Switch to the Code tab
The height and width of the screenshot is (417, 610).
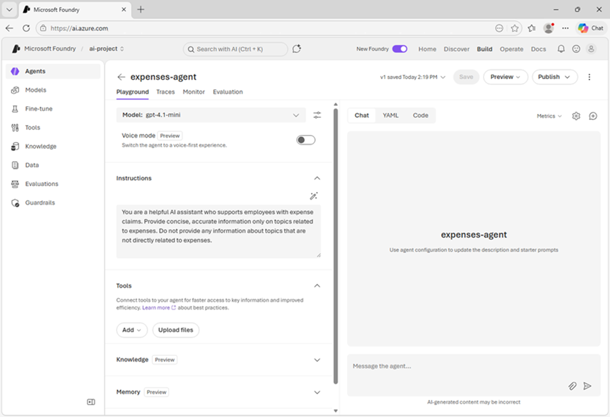[420, 115]
